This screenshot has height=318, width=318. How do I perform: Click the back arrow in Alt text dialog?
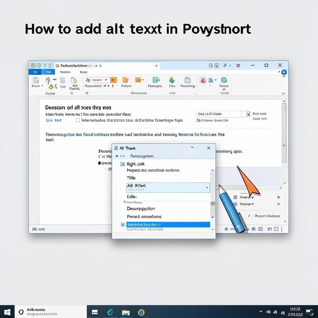[117, 156]
